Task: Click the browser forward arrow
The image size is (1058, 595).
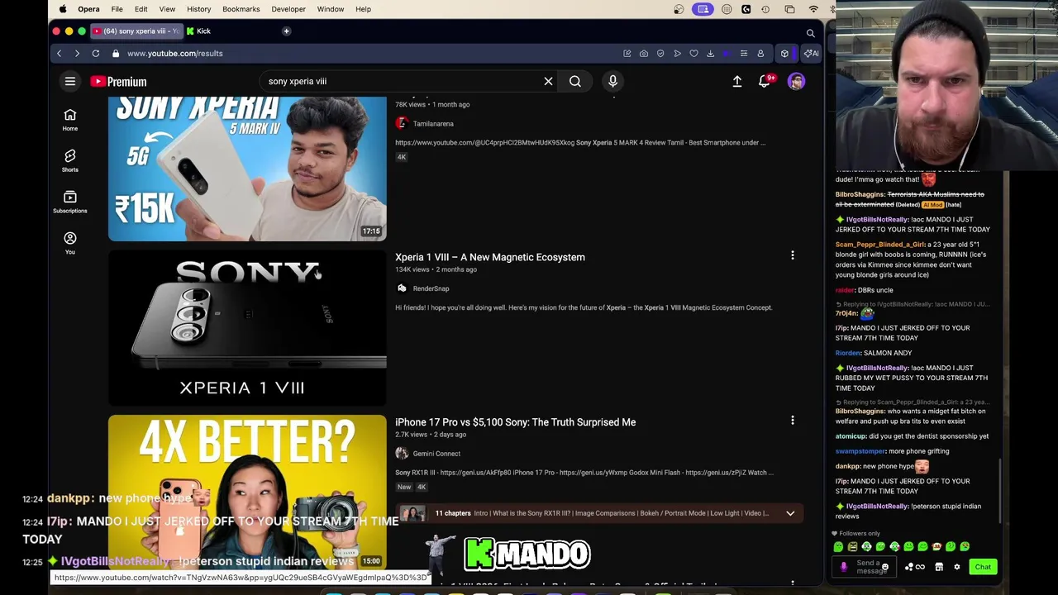Action: pyautogui.click(x=77, y=54)
